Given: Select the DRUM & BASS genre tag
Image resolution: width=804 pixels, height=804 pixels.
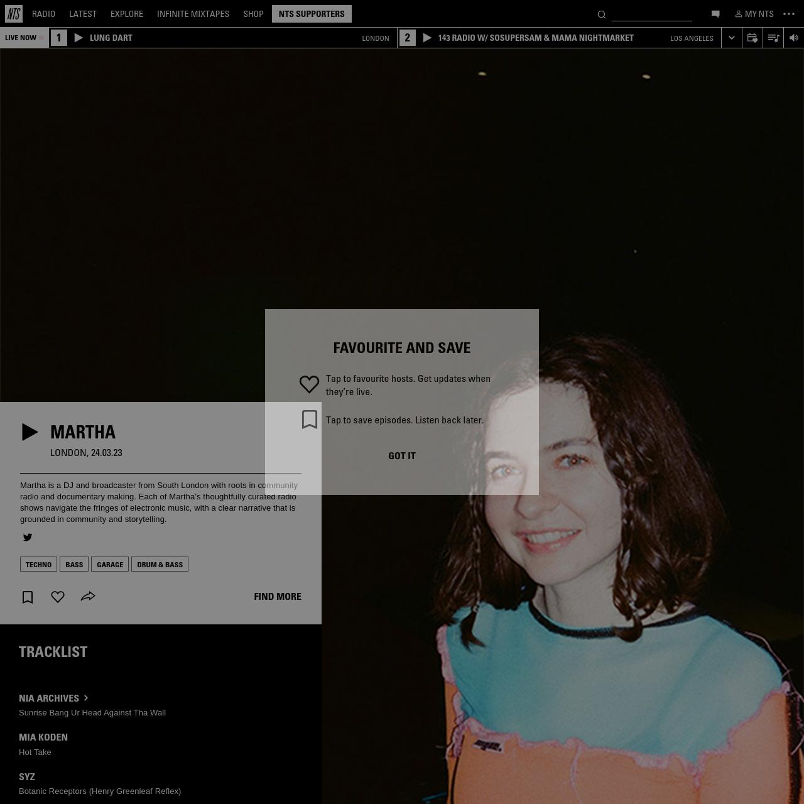Looking at the screenshot, I should 160,564.
